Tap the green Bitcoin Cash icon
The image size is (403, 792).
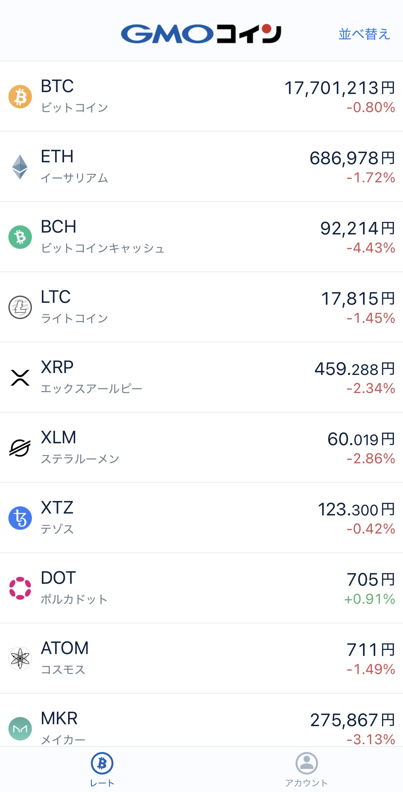coord(20,237)
